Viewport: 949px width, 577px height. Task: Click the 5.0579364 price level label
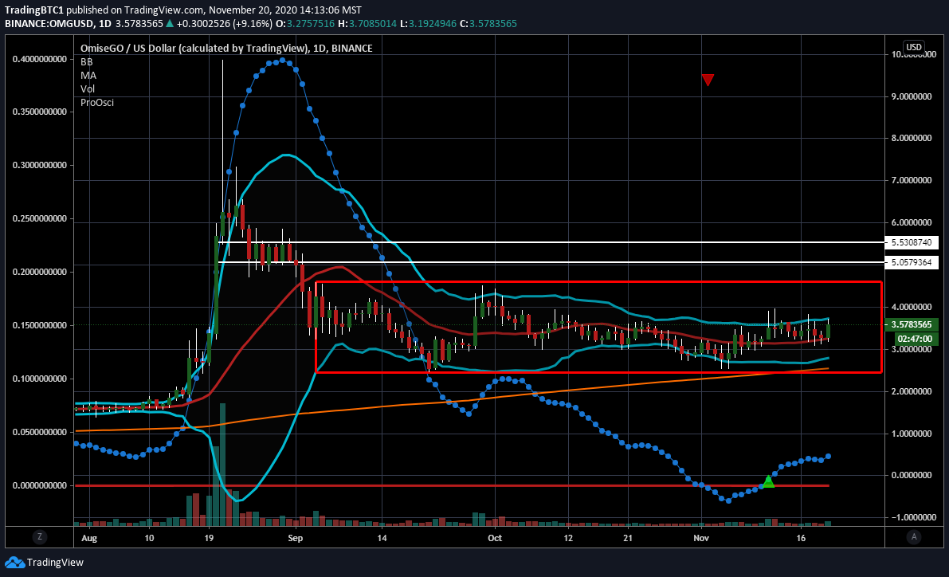click(x=912, y=262)
